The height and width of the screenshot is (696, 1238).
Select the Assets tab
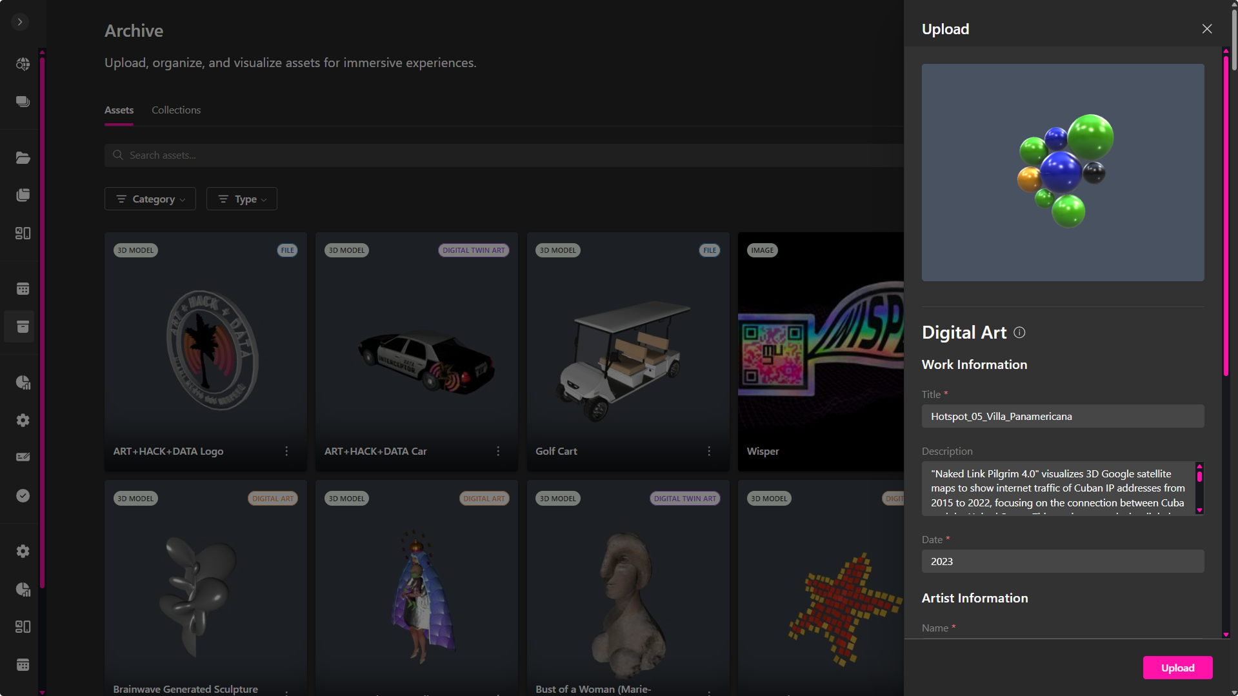pyautogui.click(x=119, y=110)
